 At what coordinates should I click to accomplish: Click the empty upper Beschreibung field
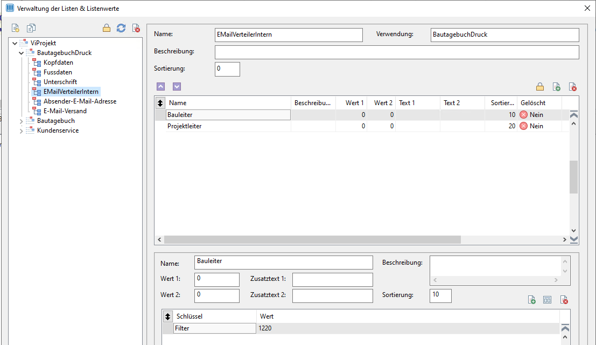(x=397, y=52)
